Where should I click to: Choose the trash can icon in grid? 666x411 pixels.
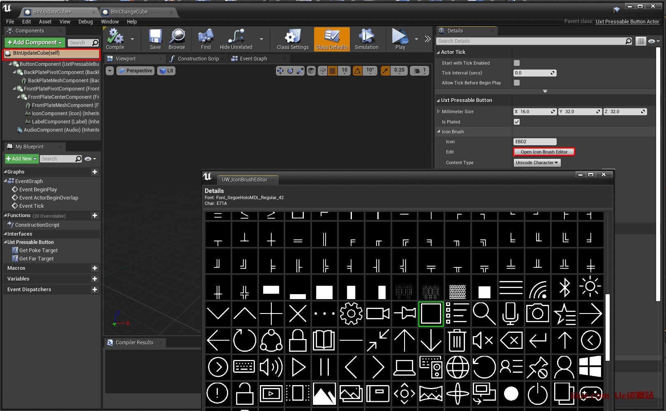pos(457,341)
